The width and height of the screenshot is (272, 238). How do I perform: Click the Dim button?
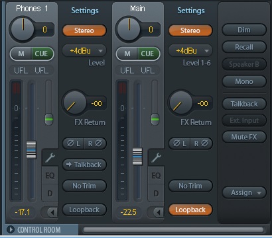tap(244, 30)
